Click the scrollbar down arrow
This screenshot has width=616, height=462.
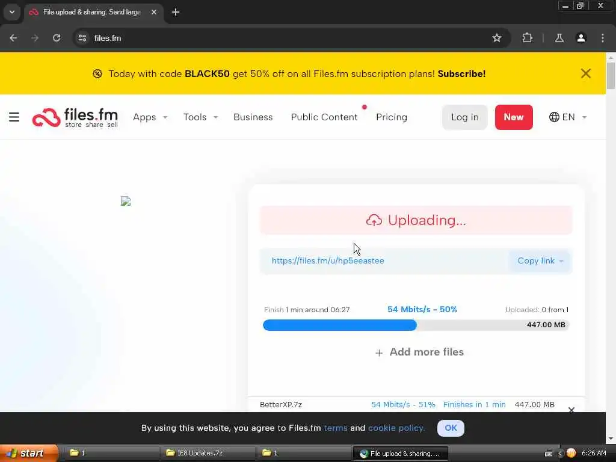pyautogui.click(x=611, y=439)
